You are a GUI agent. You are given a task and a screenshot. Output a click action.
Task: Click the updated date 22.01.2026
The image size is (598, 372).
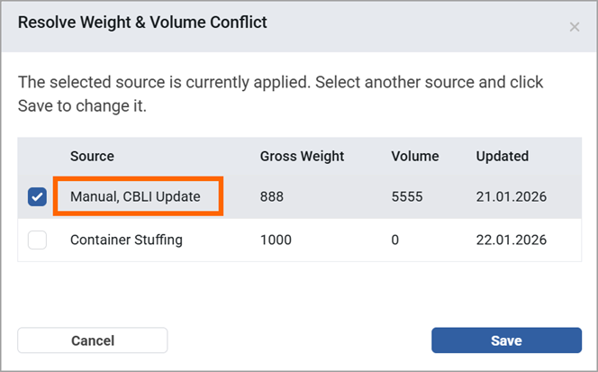512,240
